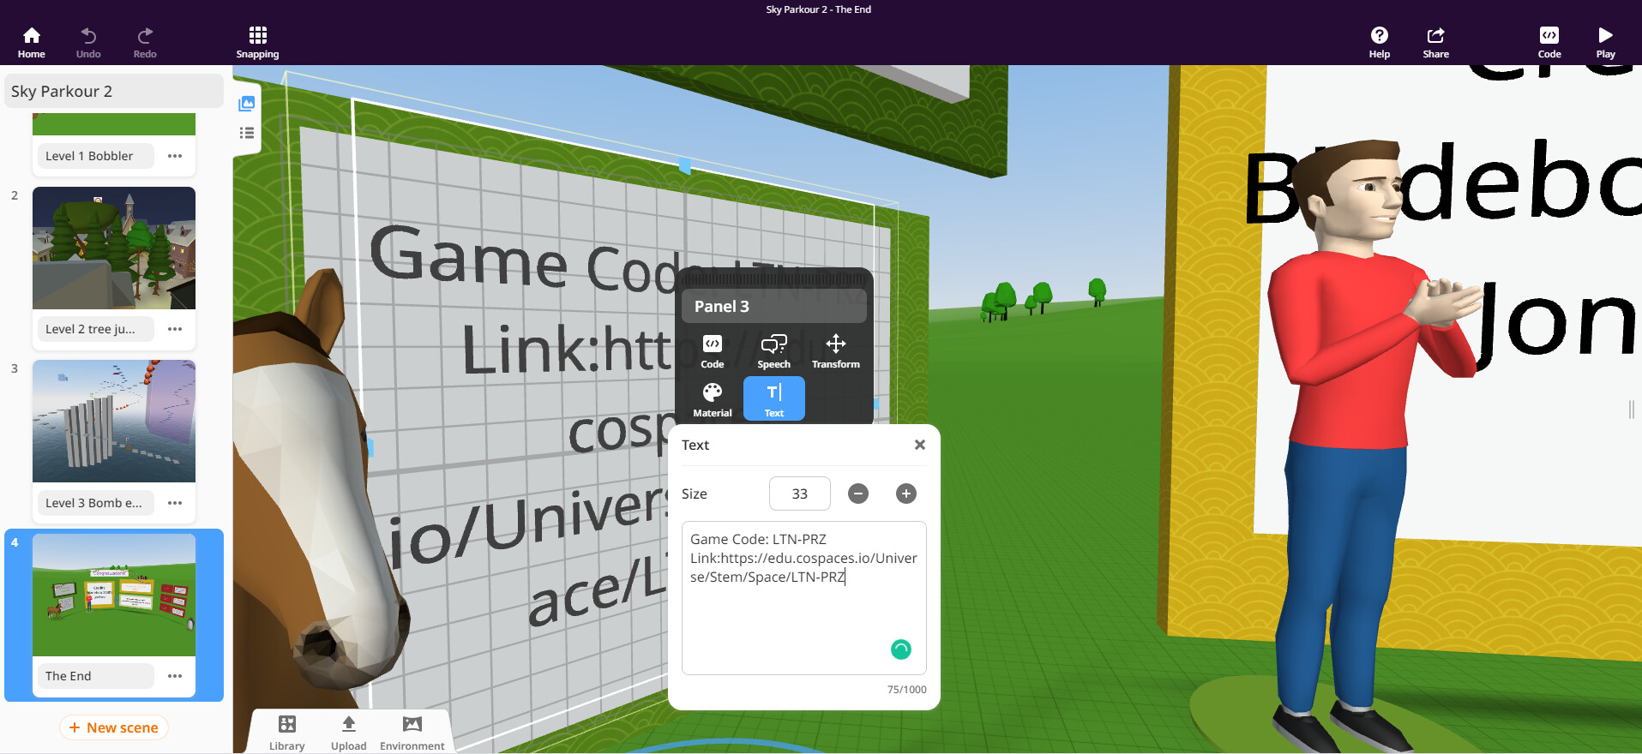Open the Environment panel
This screenshot has width=1642, height=754.
412,733
